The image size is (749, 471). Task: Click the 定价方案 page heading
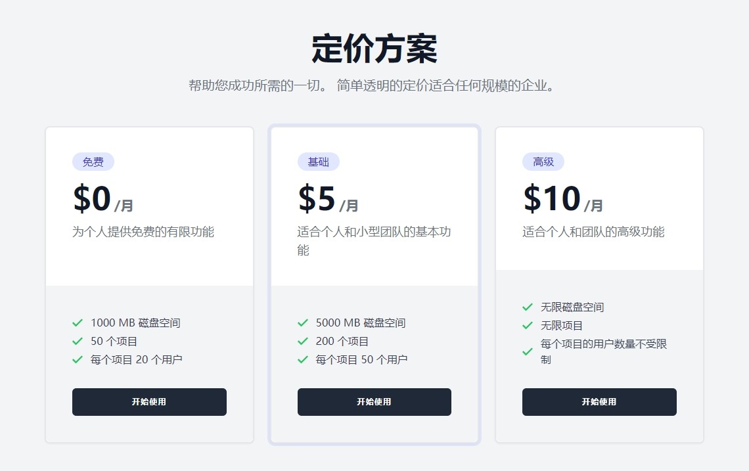(374, 49)
